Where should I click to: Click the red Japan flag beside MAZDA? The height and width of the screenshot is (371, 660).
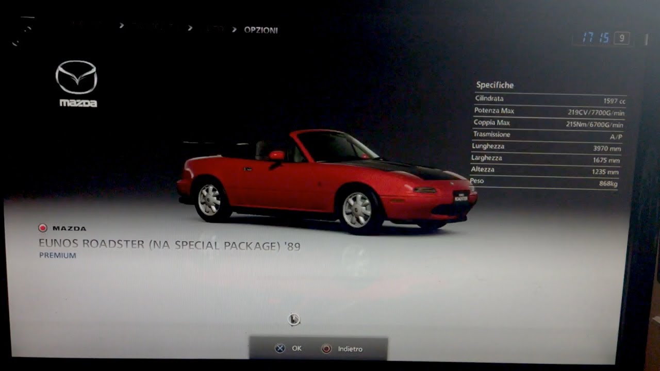click(43, 228)
